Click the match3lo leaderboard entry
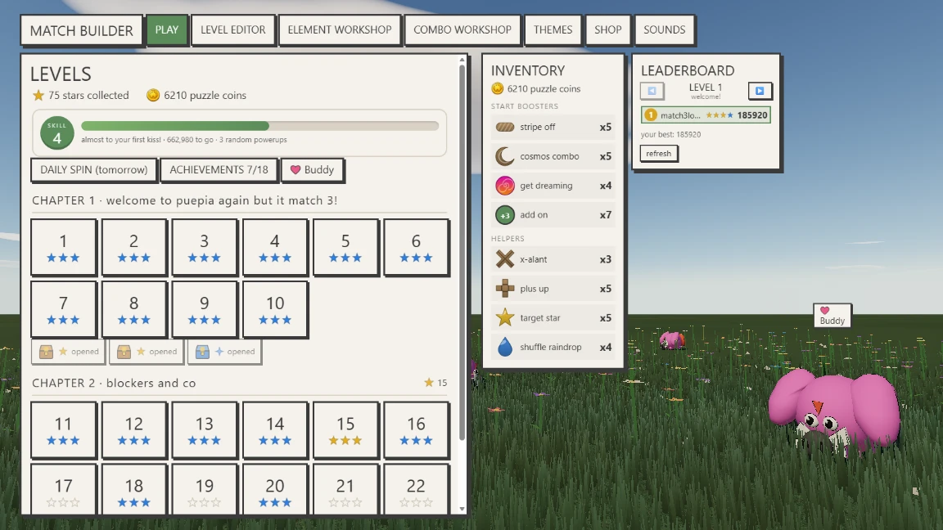The width and height of the screenshot is (943, 530). pos(706,115)
